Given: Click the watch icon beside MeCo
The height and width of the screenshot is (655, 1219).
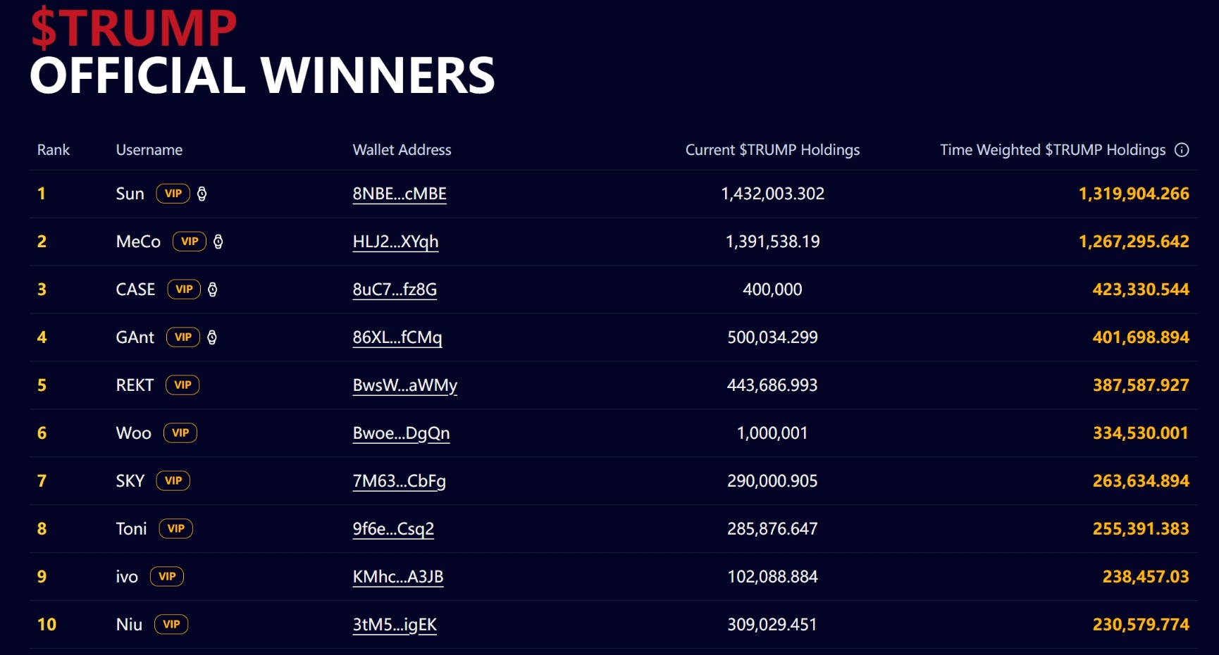Looking at the screenshot, I should coord(218,242).
